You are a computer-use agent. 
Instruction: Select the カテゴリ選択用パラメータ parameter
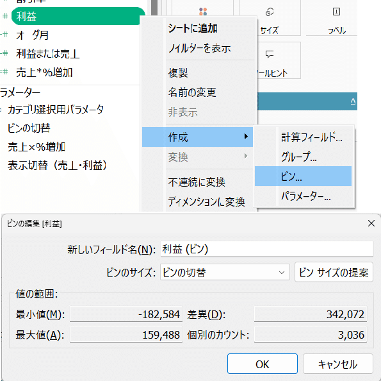pyautogui.click(x=56, y=110)
